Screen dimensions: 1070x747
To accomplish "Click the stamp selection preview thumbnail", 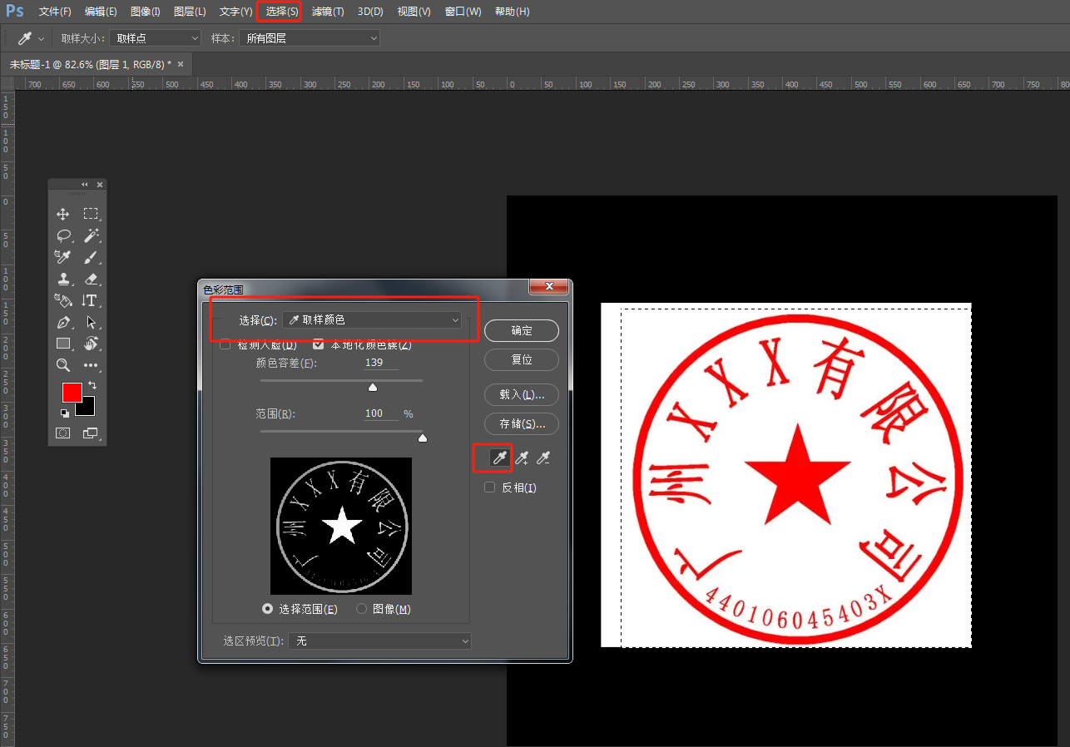I will click(341, 526).
